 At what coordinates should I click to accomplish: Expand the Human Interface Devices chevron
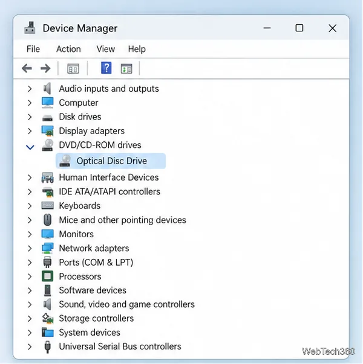(x=30, y=177)
